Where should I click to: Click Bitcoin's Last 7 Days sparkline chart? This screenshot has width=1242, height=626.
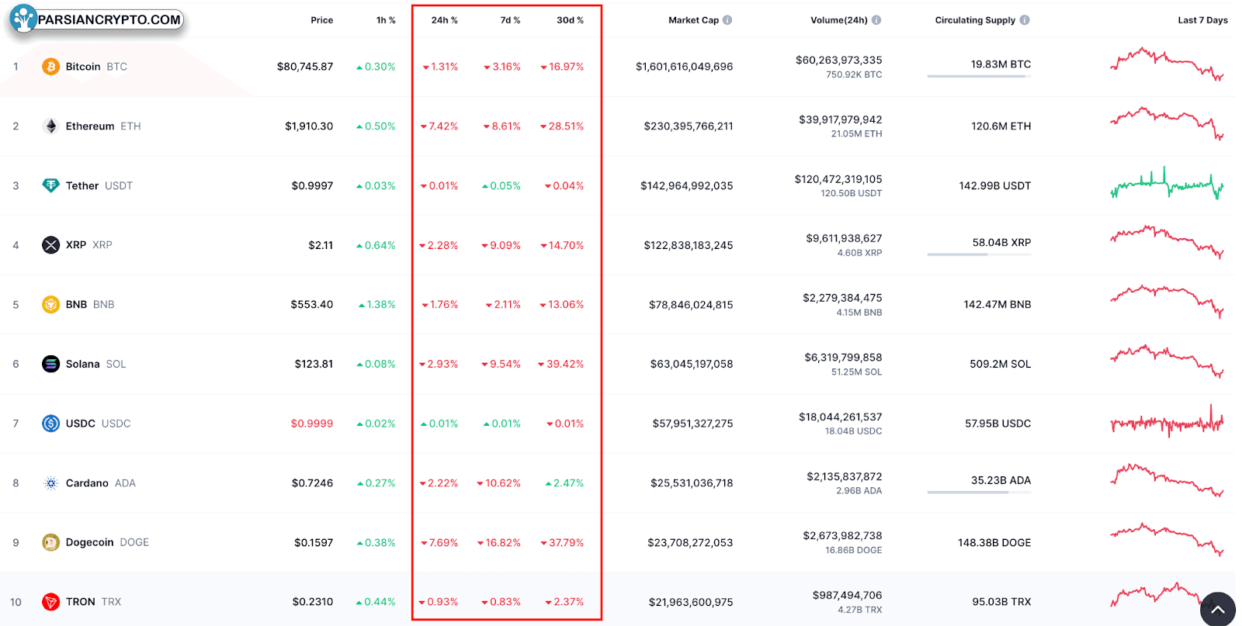(1167, 64)
